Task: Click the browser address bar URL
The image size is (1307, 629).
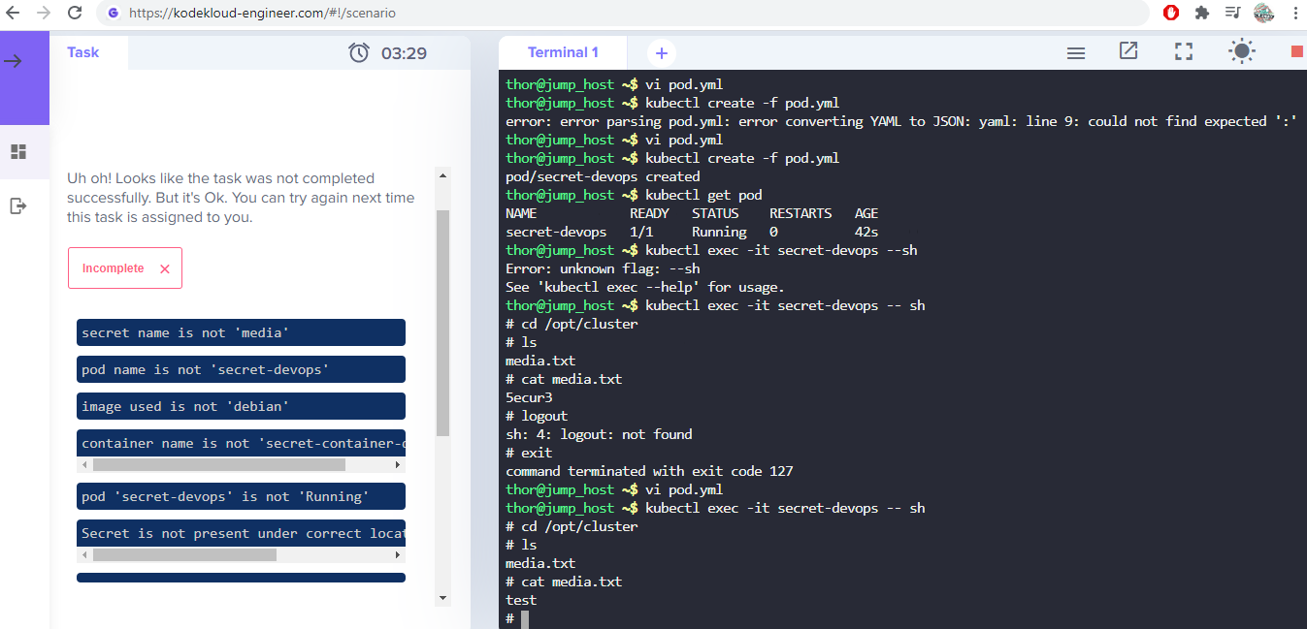Action: [262, 14]
